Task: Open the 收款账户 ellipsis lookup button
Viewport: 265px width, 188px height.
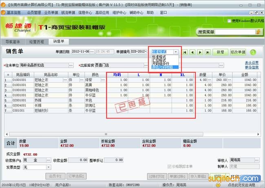Action: (49, 160)
